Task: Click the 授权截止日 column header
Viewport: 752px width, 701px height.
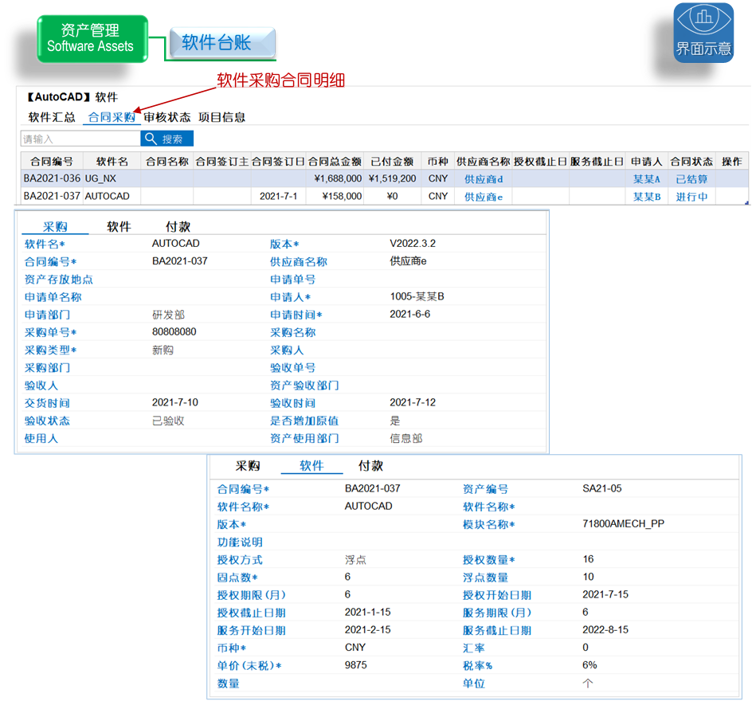Action: point(540,162)
